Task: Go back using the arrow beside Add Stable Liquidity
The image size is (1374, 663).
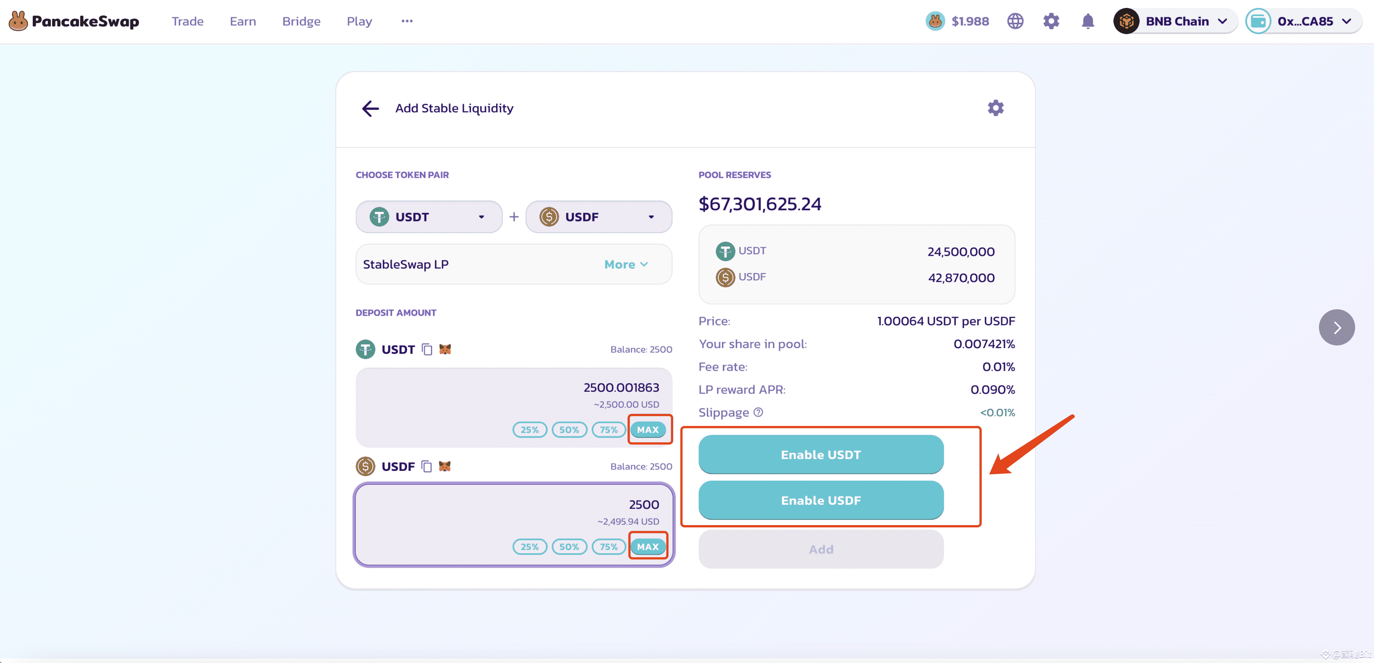Action: click(370, 108)
